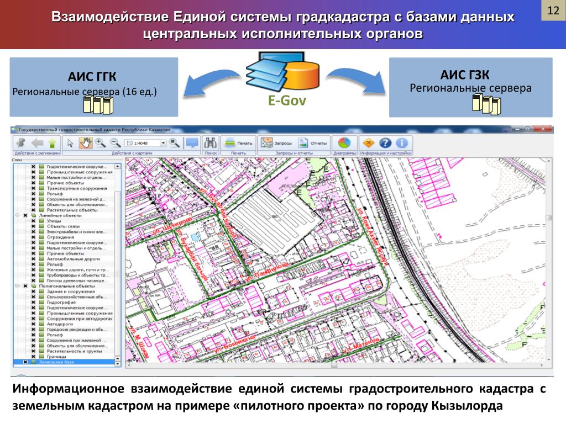The width and height of the screenshot is (566, 424).
Task: Click the green up arrow icon
Action: pos(52,143)
